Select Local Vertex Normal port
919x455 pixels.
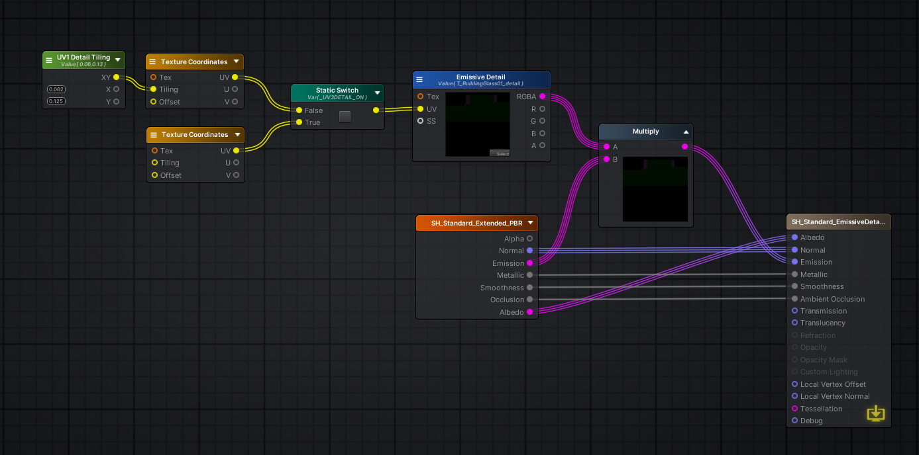tap(794, 396)
